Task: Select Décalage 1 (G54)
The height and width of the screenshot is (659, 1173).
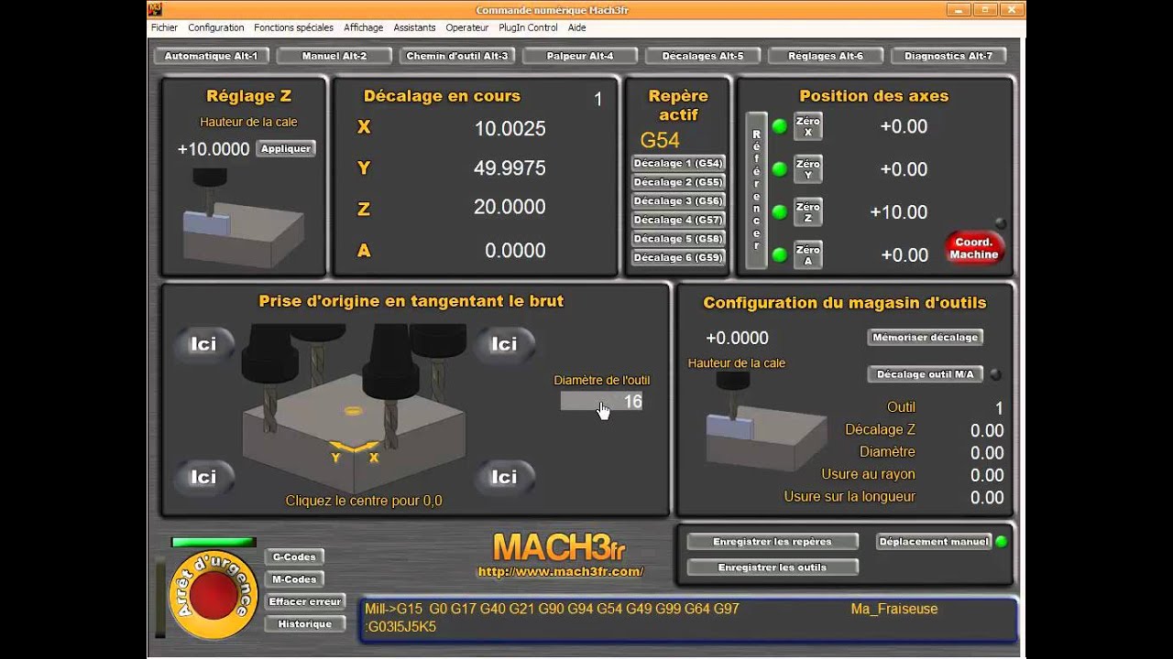Action: [x=678, y=163]
